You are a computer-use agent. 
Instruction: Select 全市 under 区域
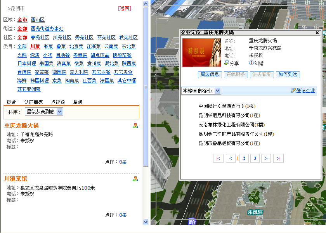[x=22, y=20]
